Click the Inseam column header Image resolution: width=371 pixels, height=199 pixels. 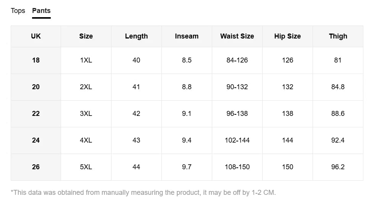coord(187,36)
